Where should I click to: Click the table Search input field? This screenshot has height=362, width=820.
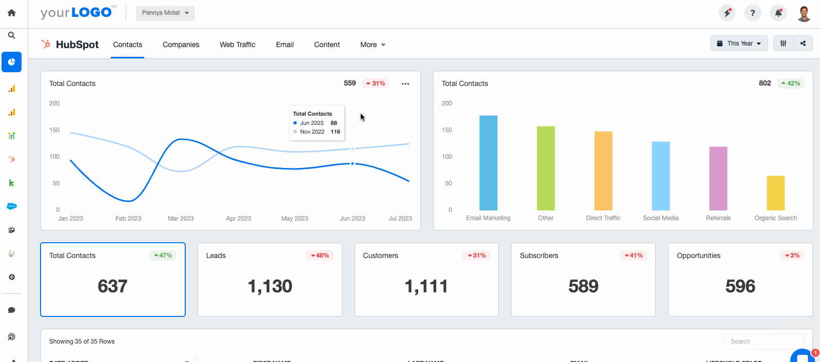(764, 341)
